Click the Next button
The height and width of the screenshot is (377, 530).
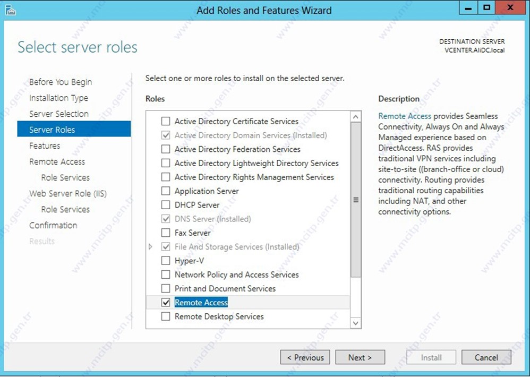click(360, 357)
